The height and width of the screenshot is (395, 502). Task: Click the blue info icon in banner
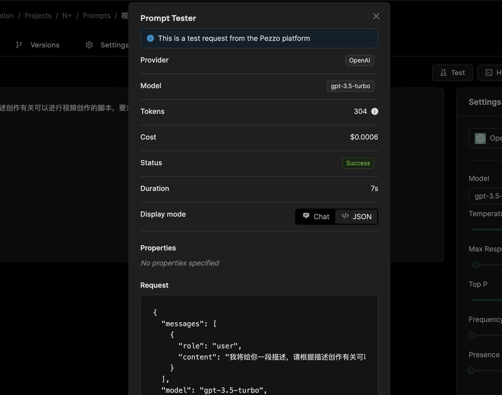[150, 38]
